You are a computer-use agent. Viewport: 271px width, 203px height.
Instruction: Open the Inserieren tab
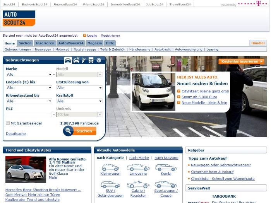click(x=45, y=43)
